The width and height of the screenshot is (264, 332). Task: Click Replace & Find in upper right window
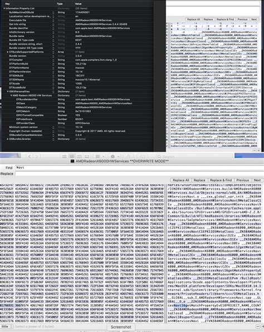[x=225, y=19]
